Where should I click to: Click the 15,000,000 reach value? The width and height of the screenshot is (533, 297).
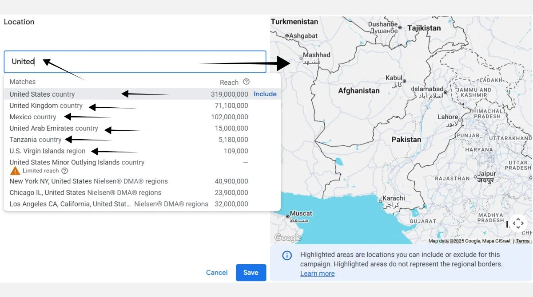[232, 129]
